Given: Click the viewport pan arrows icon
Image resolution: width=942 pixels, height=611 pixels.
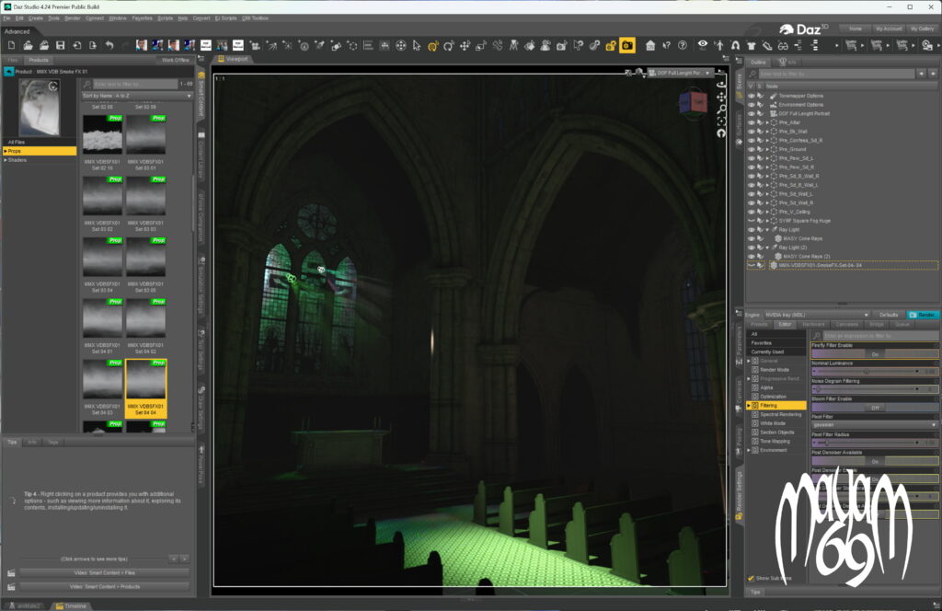Looking at the screenshot, I should 721,96.
